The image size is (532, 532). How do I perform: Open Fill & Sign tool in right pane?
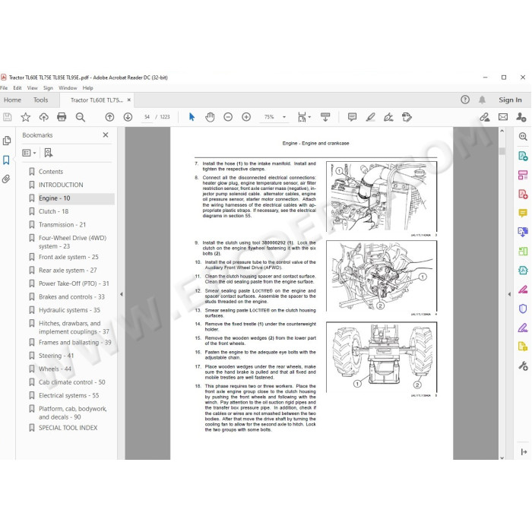click(x=523, y=328)
